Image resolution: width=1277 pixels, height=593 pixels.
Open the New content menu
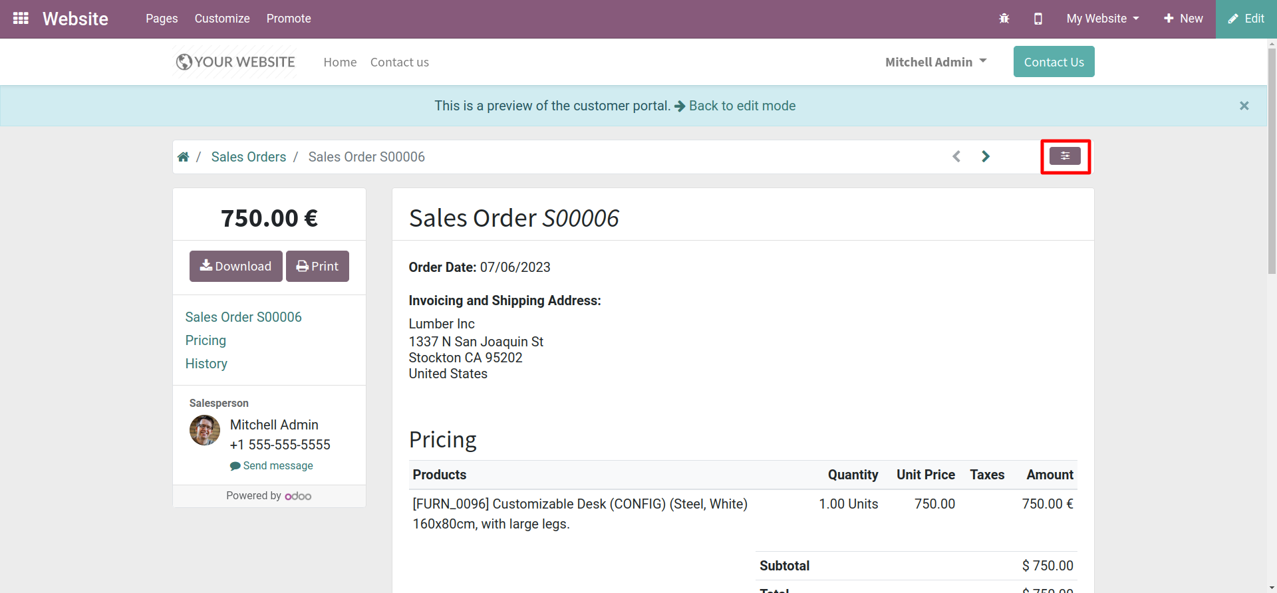pos(1183,19)
